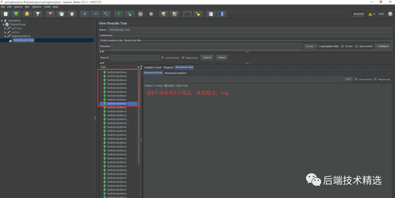The image size is (395, 198).
Task: Click the Name input field
Action: pyautogui.click(x=250, y=30)
